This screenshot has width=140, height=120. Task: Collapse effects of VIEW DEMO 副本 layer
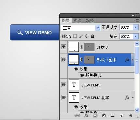click(x=133, y=97)
